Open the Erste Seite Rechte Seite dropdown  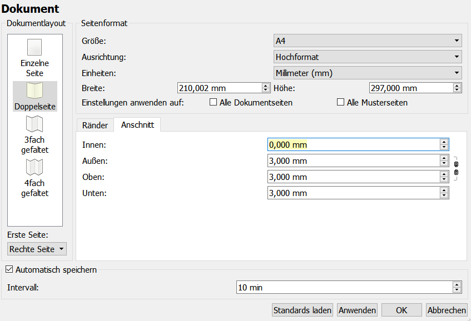point(37,249)
